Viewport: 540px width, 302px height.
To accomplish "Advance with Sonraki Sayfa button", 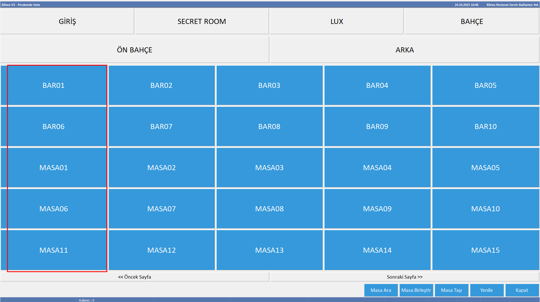I will pyautogui.click(x=404, y=277).
